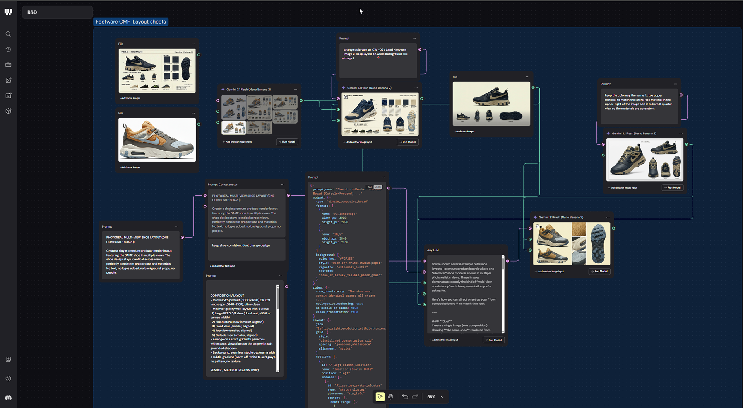Open the gallery icon near sidebar bottom
Viewport: 743px width, 408px height.
click(x=8, y=359)
